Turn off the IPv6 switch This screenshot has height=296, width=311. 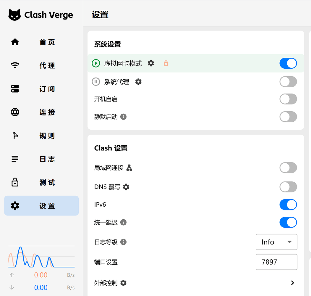pos(288,205)
